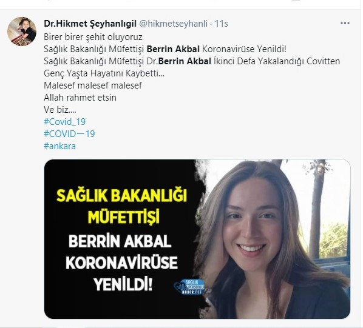This screenshot has width=363, height=328.
Task: Click the @hikmetseyhanli handle
Action: coord(174,24)
